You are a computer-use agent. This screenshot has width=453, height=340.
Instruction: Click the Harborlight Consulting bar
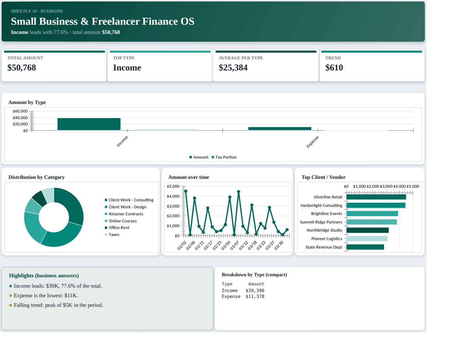pos(376,205)
